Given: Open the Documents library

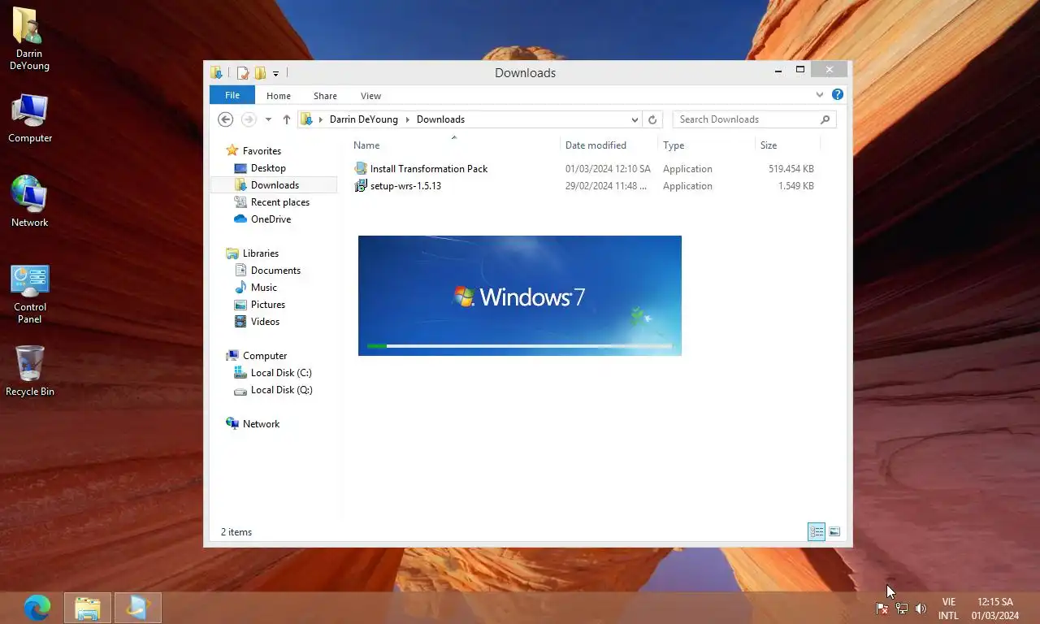Looking at the screenshot, I should coord(275,271).
